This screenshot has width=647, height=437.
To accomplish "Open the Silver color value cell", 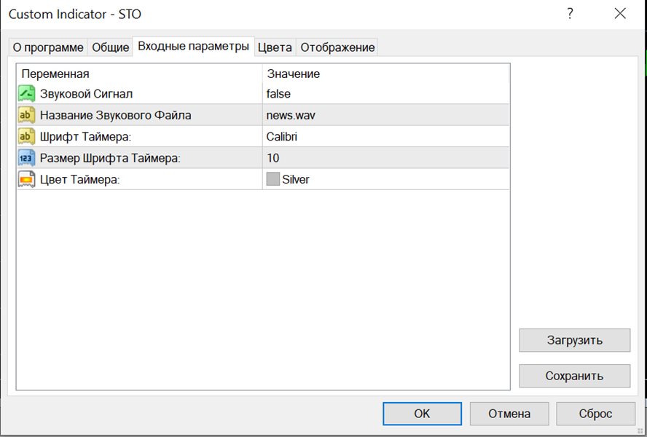I will click(x=386, y=179).
